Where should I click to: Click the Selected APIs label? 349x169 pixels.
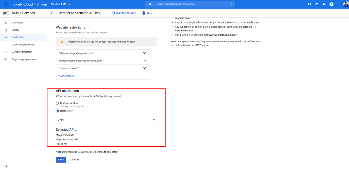pyautogui.click(x=66, y=130)
